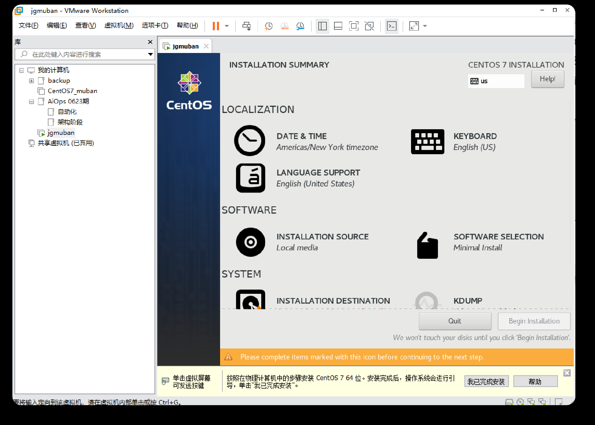Open the power options arrow beside Pause
This screenshot has height=425, width=595.
tap(227, 26)
